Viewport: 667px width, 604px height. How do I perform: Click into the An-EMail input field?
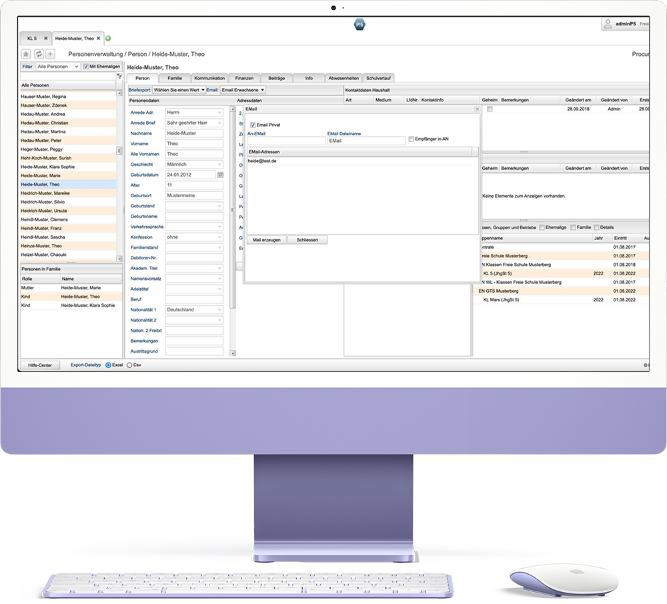tap(285, 141)
